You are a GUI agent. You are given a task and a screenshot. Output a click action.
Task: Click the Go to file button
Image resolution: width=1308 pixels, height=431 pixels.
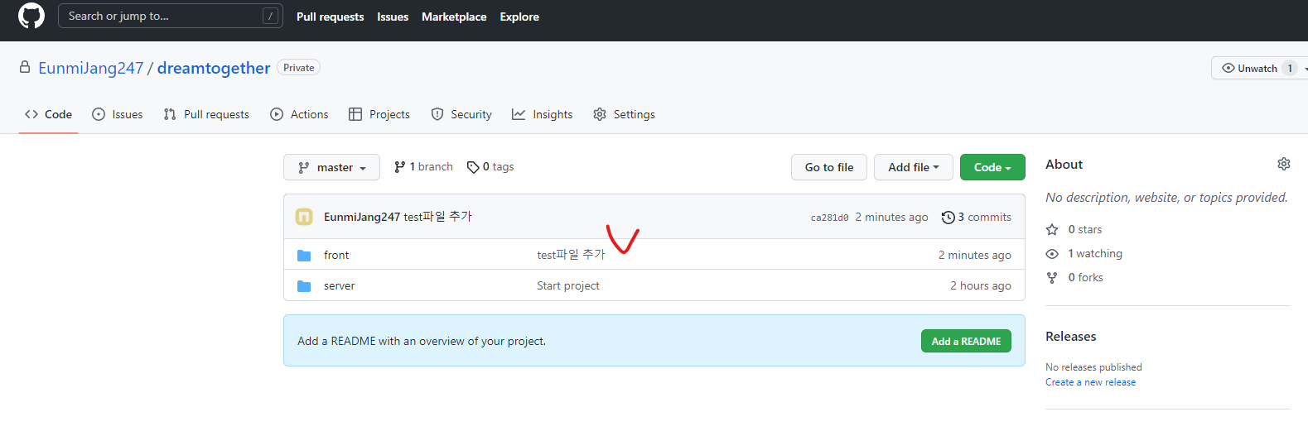829,167
